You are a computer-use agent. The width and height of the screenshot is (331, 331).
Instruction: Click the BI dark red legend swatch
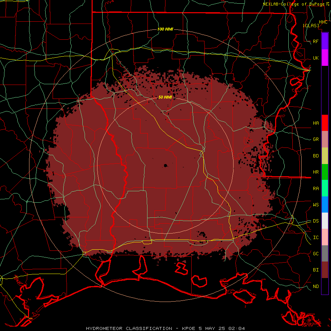pos(325,270)
